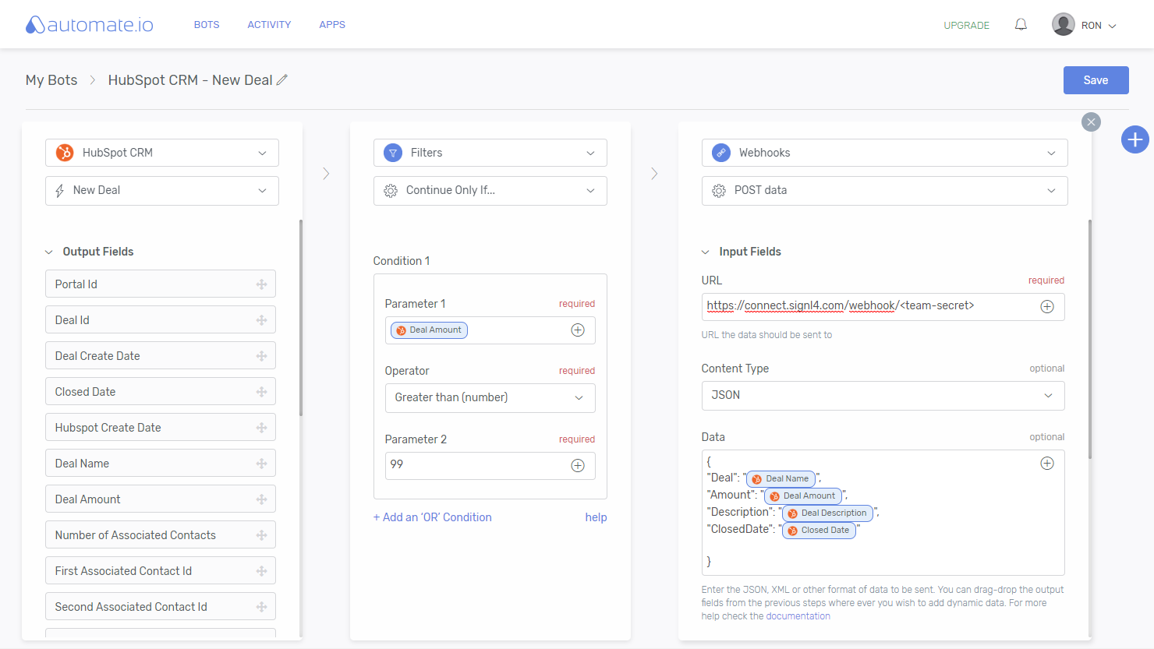Click plus icon in Parameter 2 field
Image resolution: width=1154 pixels, height=649 pixels.
pos(578,466)
